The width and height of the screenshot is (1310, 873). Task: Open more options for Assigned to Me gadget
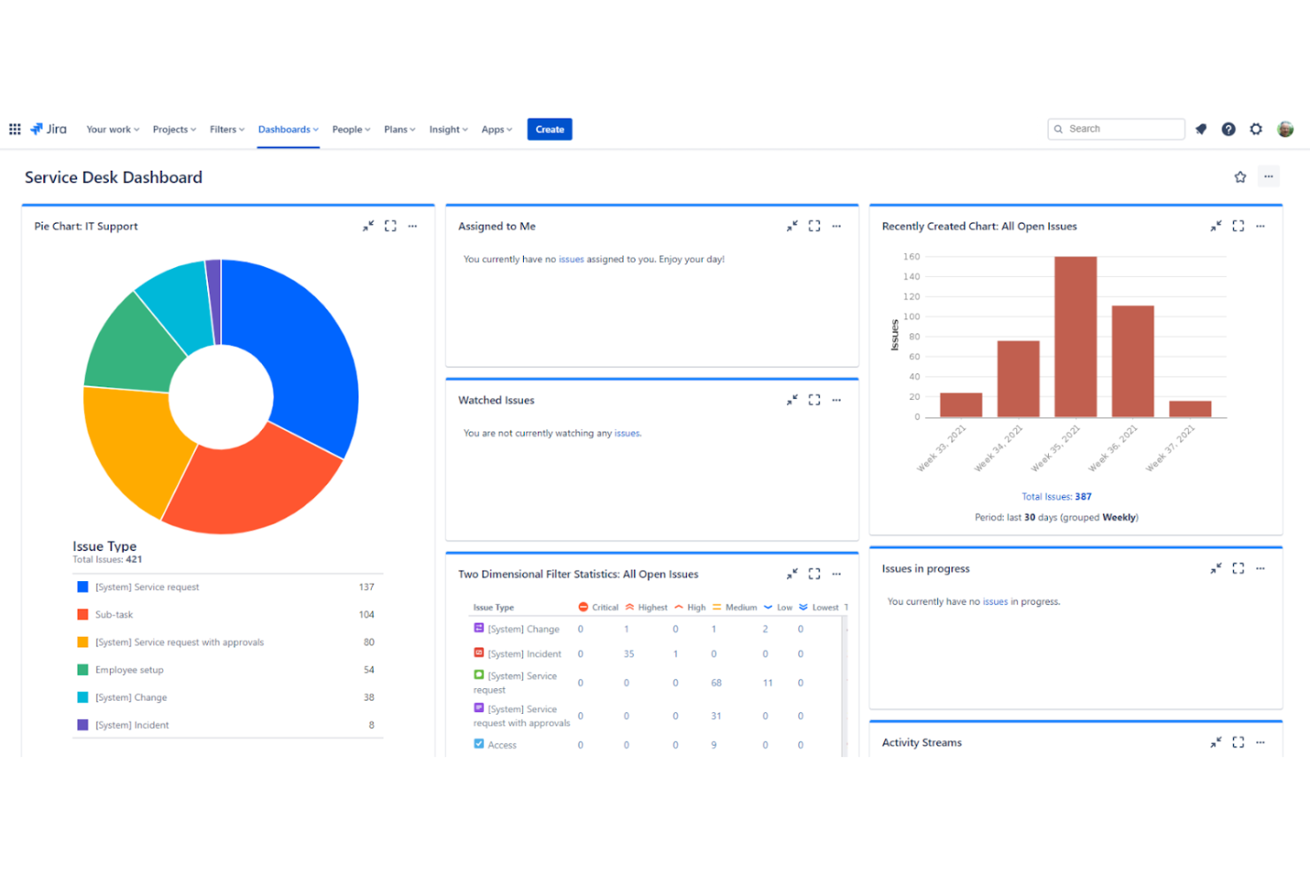836,226
